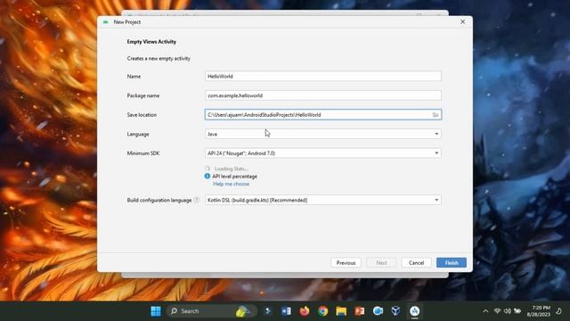Click the Task View taskbar icon
The image size is (570, 321).
pos(268,311)
